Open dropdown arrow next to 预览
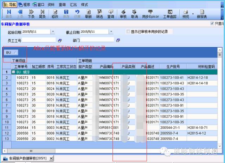 (193, 14)
